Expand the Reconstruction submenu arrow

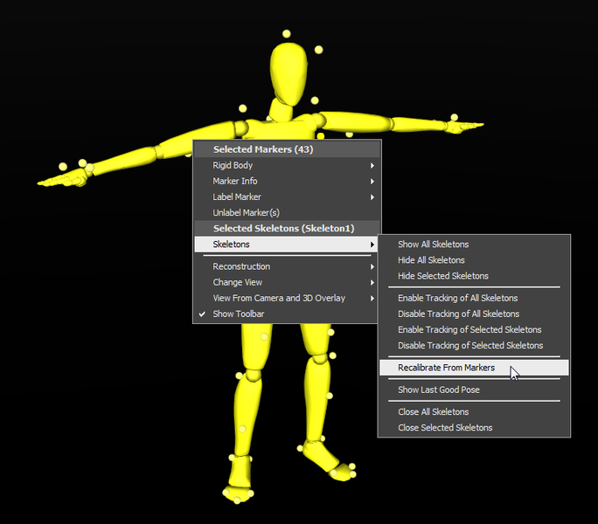click(372, 267)
